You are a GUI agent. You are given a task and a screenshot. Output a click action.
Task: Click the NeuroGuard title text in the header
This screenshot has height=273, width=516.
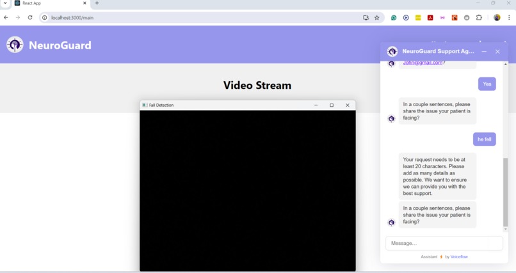pyautogui.click(x=60, y=45)
